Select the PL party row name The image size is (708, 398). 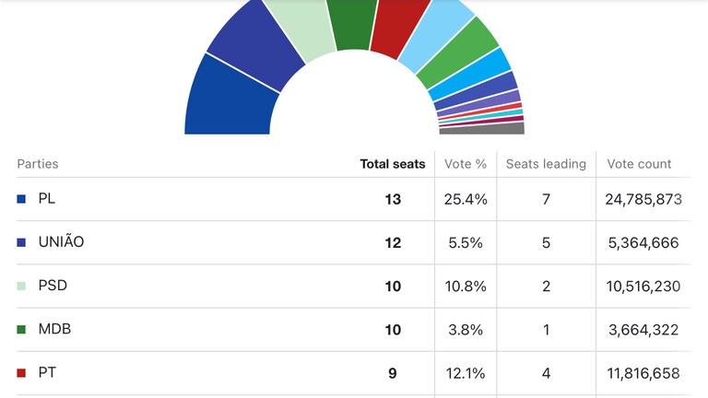coord(47,198)
